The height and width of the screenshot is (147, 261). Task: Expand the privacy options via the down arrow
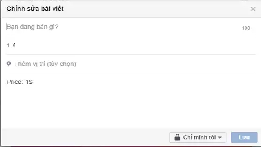(220, 138)
